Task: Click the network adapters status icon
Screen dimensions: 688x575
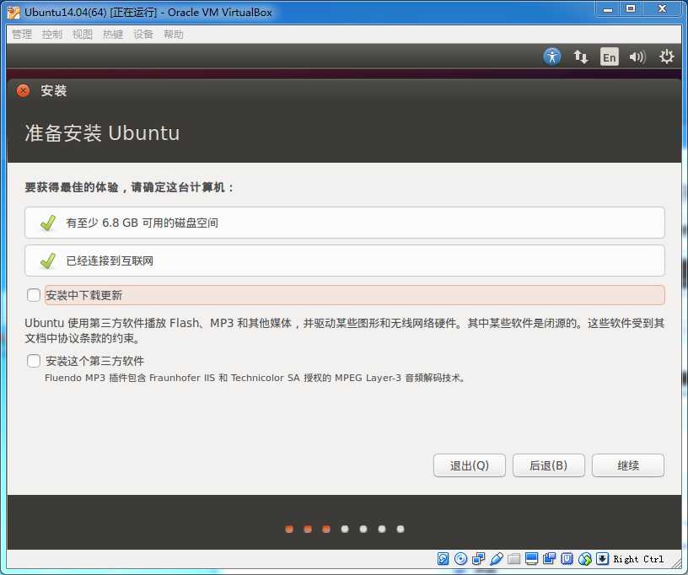Action: point(478,558)
